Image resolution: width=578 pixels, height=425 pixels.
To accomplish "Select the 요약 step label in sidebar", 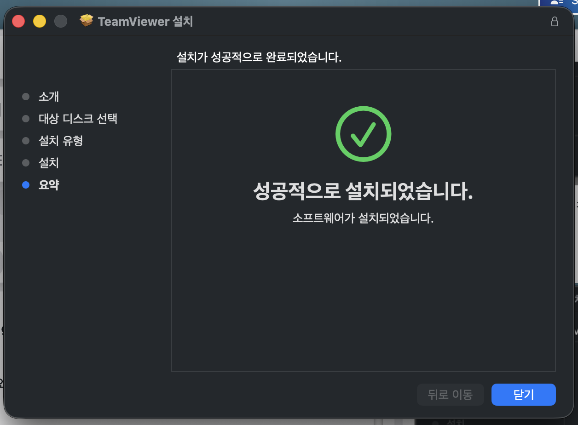I will coord(49,185).
